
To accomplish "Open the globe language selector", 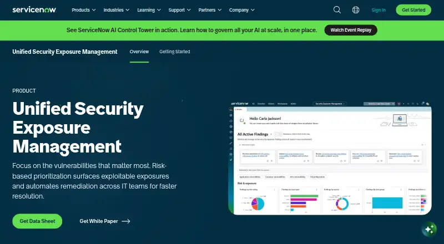I will pos(356,10).
